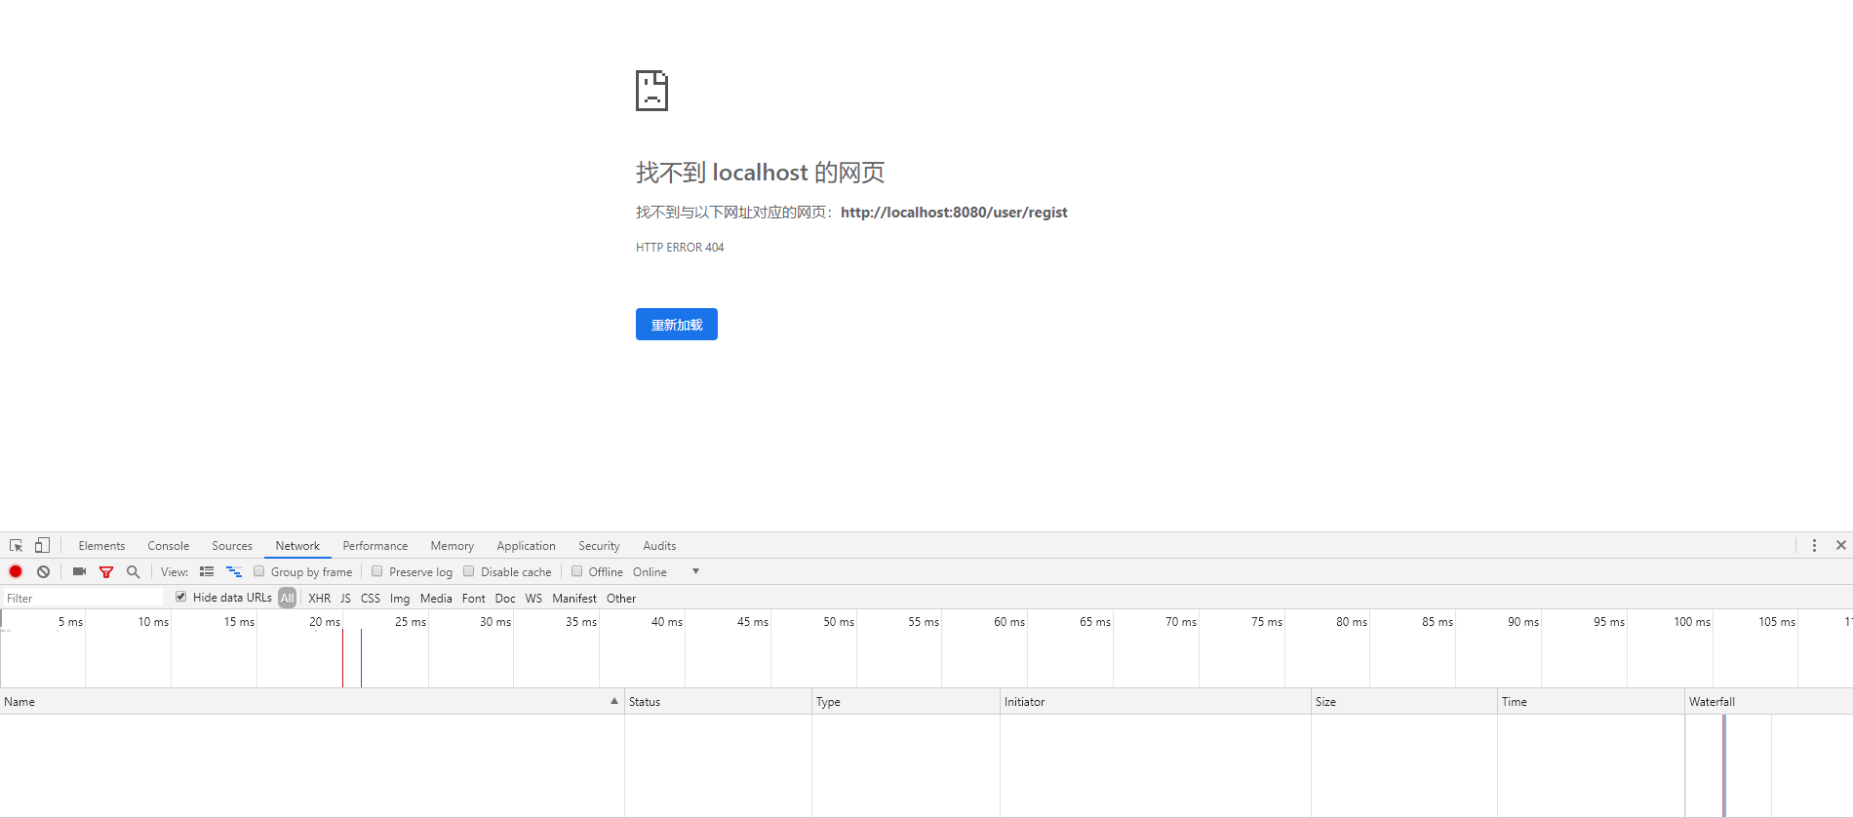Click the sad page error icon

coord(651,91)
